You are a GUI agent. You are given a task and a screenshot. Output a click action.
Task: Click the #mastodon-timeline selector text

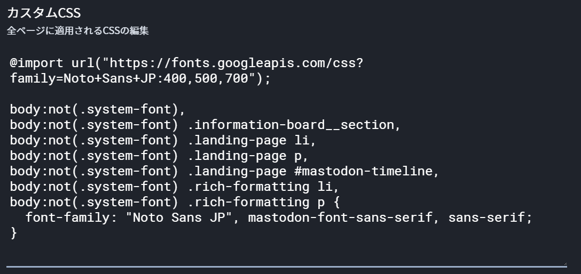(373, 172)
